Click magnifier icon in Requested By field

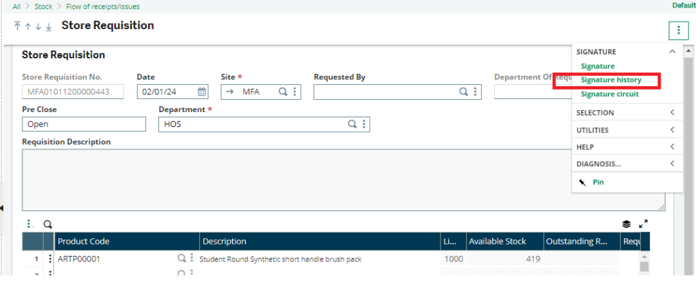(x=464, y=92)
